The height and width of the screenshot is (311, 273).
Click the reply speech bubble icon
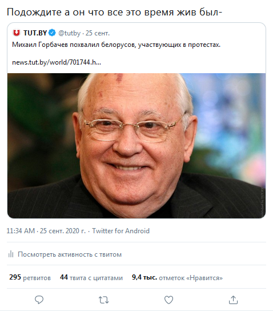click(39, 300)
